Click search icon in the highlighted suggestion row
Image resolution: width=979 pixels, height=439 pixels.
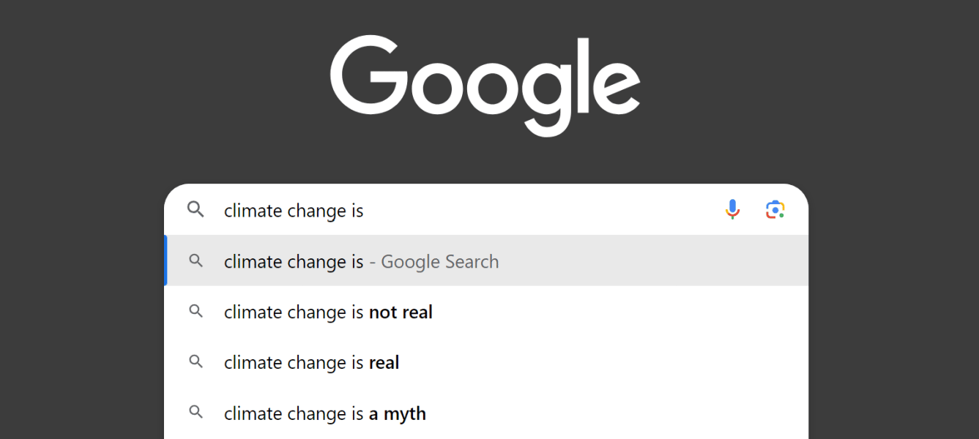196,261
